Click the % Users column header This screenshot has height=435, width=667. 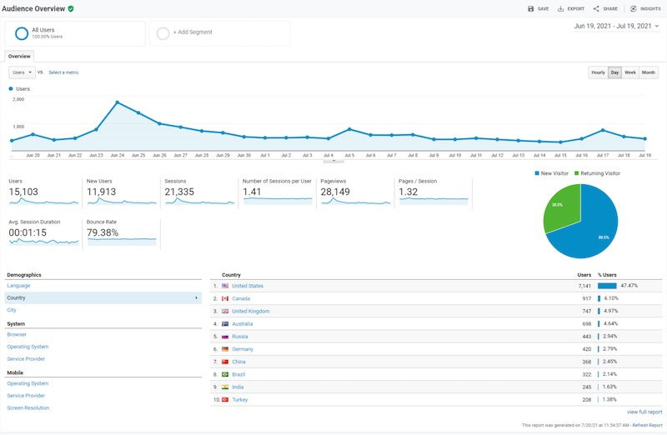coord(607,275)
